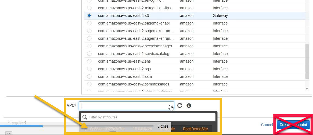Image resolution: width=313 pixels, height=135 pixels.
Task: Click the Interface type in ssmmessages row
Action: 220,84
